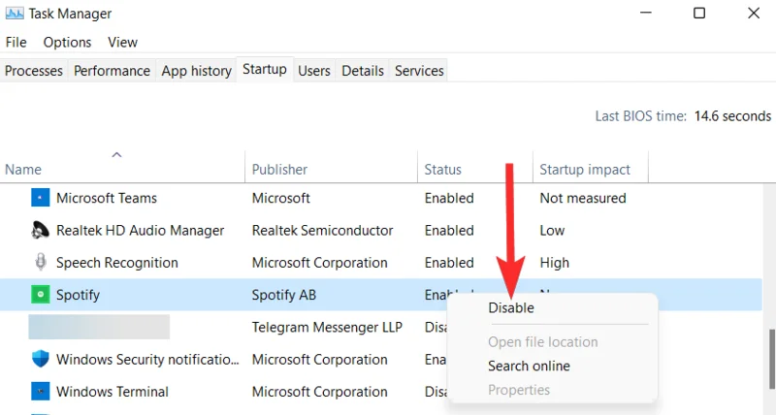Click Microsoft Corporation publisher for Windows Security
Image resolution: width=776 pixels, height=415 pixels.
320,360
